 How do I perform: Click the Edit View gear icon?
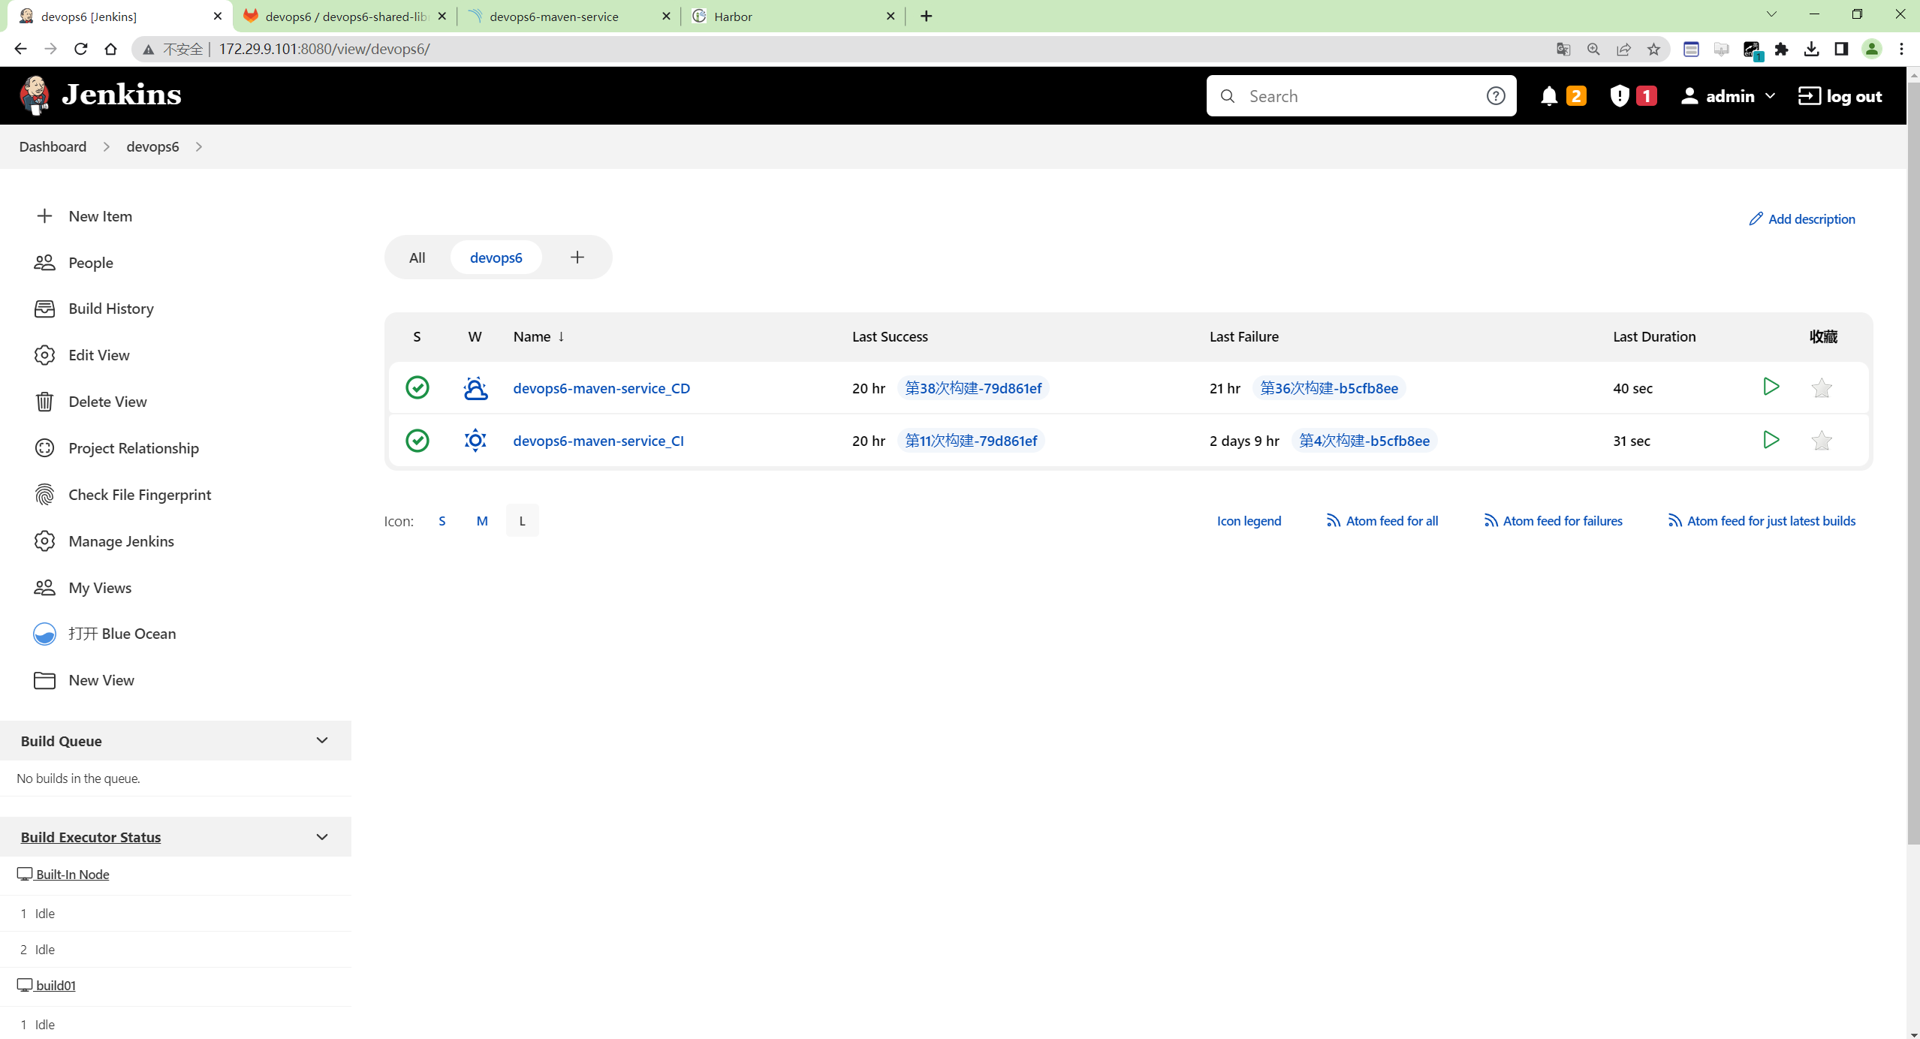(44, 355)
